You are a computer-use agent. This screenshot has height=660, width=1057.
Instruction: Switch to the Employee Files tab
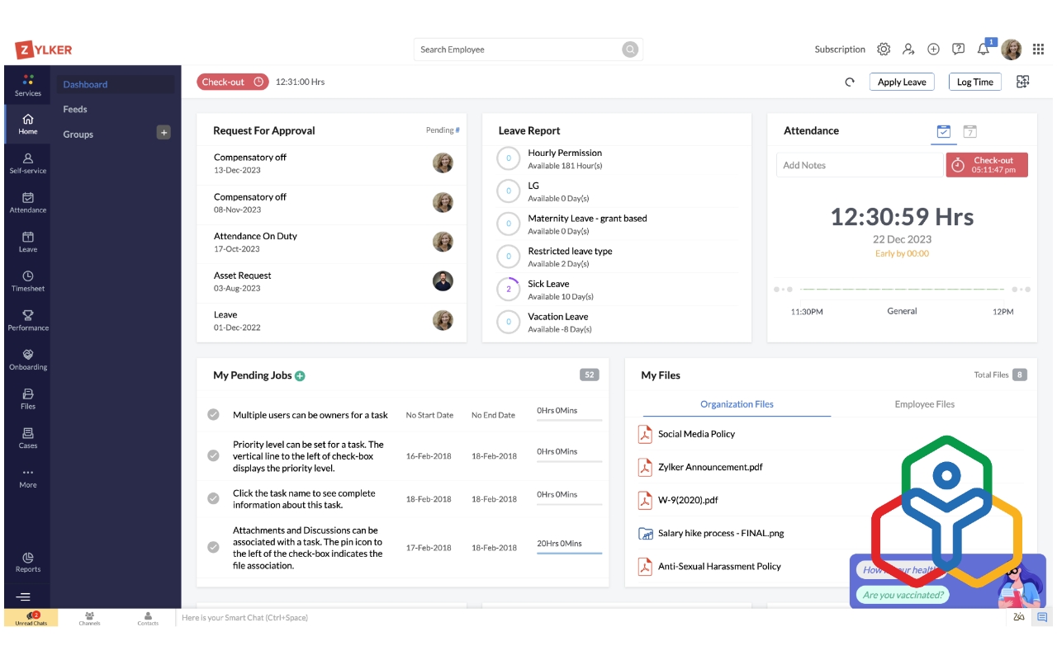coord(922,404)
